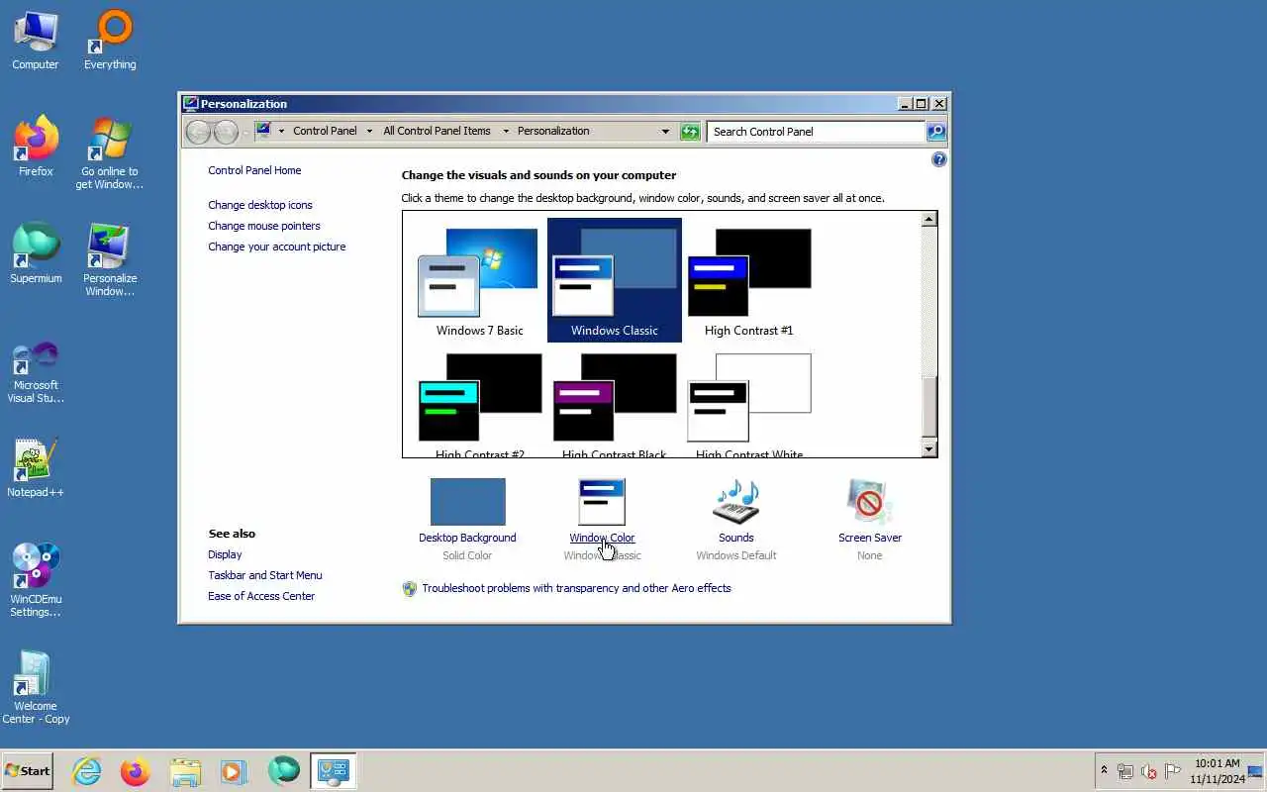Open the address bar history dropdown
This screenshot has width=1267, height=792.
pyautogui.click(x=665, y=131)
